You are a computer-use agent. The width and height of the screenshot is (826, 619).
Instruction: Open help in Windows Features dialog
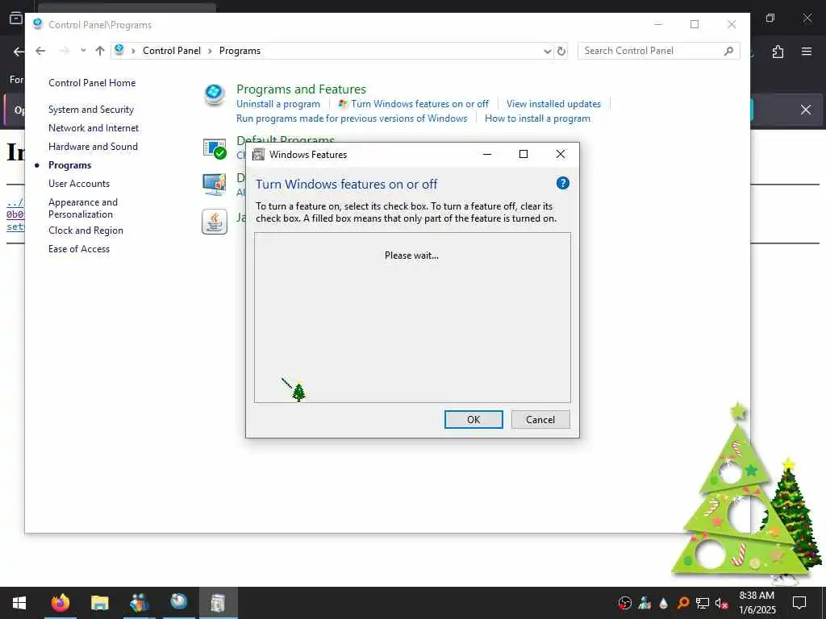tap(562, 183)
